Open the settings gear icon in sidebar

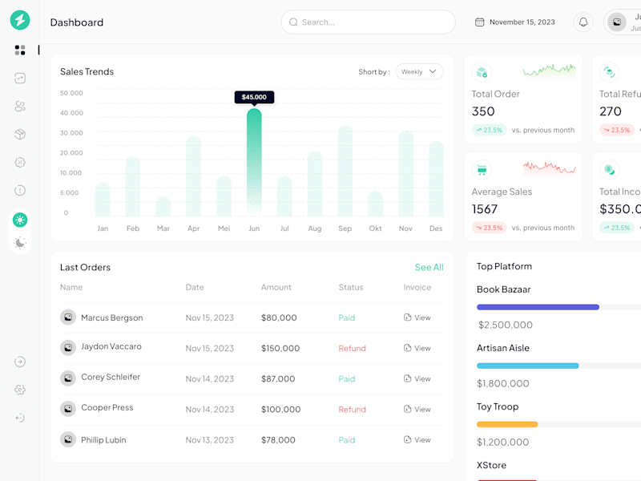tap(20, 390)
